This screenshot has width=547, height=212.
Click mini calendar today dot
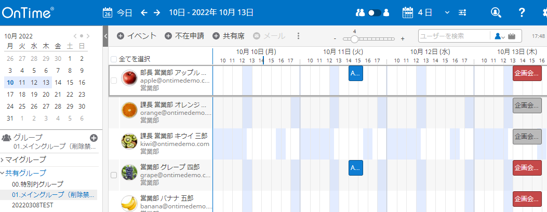(81, 36)
